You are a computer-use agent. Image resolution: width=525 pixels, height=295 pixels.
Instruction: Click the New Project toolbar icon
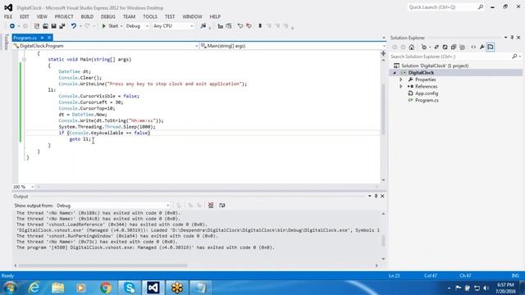pos(36,25)
